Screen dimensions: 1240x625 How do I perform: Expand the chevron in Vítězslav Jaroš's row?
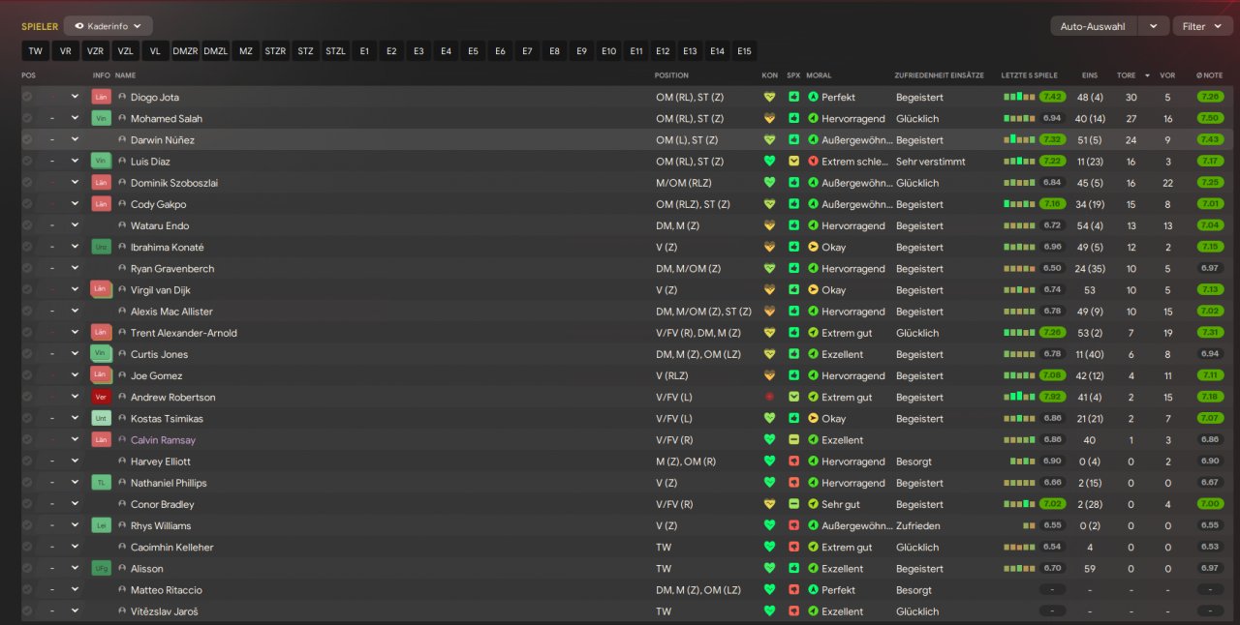click(x=75, y=611)
